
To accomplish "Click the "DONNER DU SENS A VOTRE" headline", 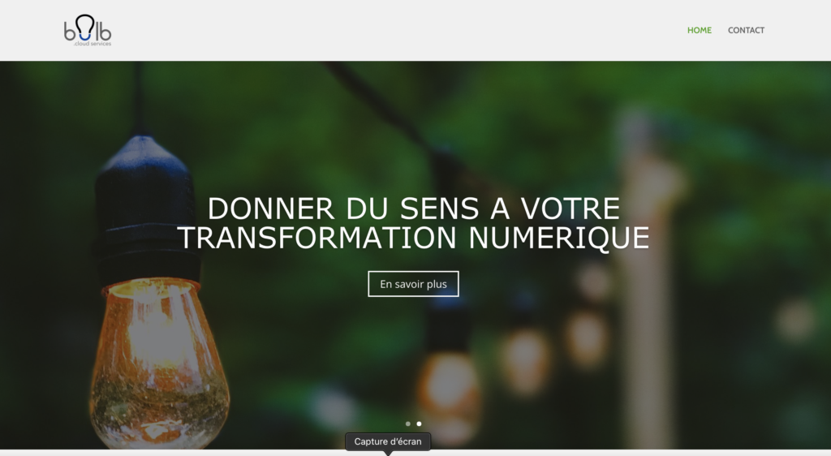I will [413, 209].
